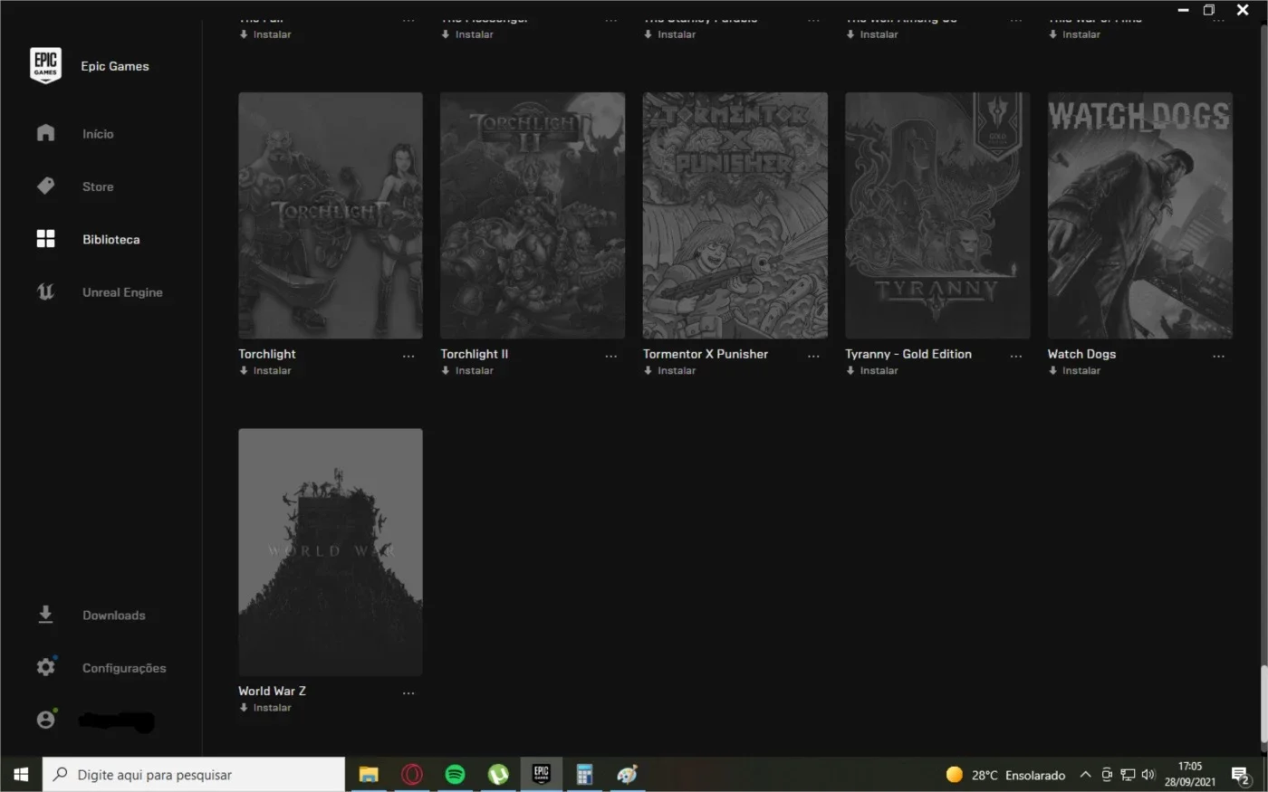The height and width of the screenshot is (792, 1268).
Task: Select the Store tag icon
Action: point(45,186)
